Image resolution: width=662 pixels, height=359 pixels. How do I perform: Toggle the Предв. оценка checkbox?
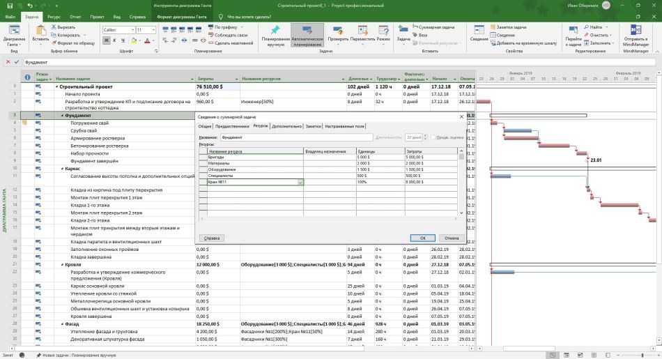click(x=433, y=137)
